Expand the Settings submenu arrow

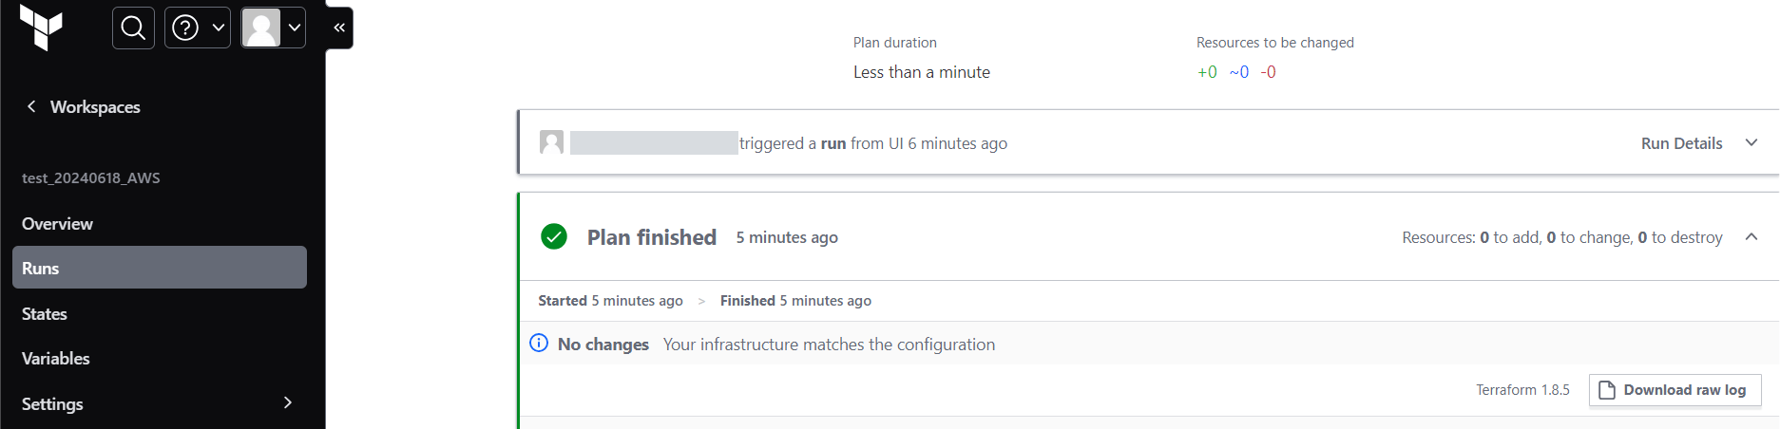[x=288, y=402]
